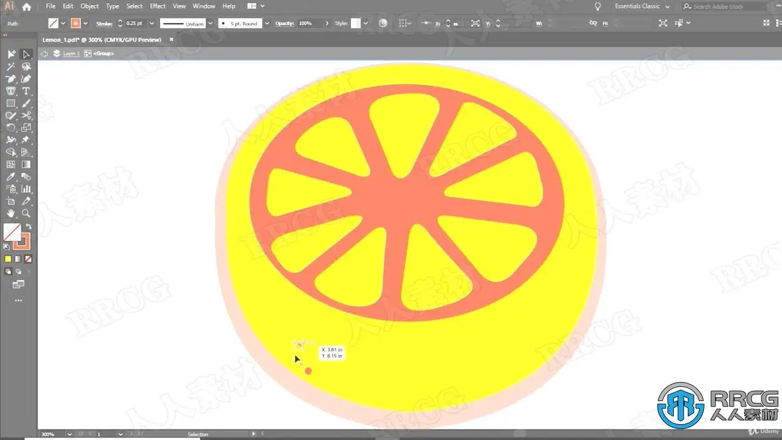This screenshot has height=440, width=782.
Task: Select the Slice tool
Action: [x=26, y=201]
